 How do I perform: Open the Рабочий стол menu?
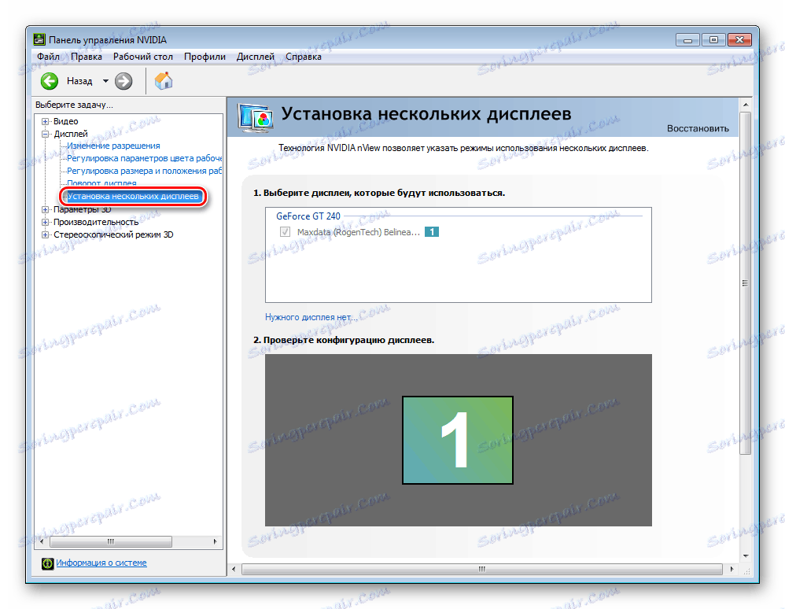(142, 57)
